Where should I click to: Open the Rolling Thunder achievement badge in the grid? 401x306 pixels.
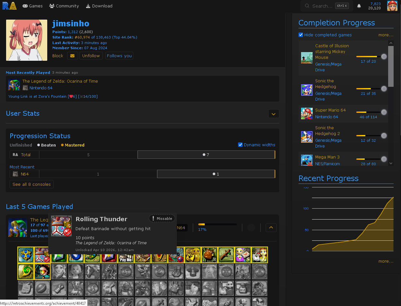coord(42,255)
